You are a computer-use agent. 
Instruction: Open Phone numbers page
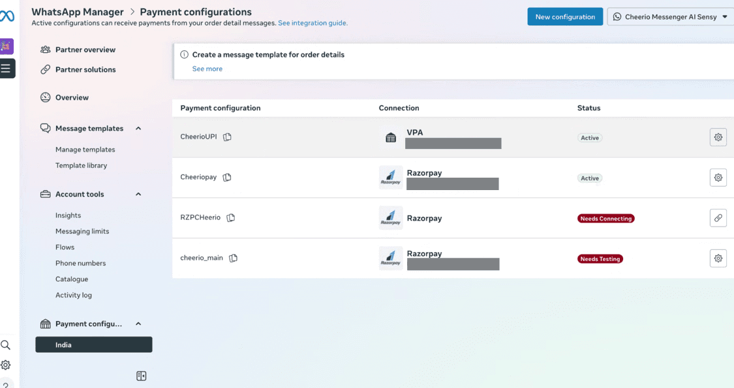80,264
